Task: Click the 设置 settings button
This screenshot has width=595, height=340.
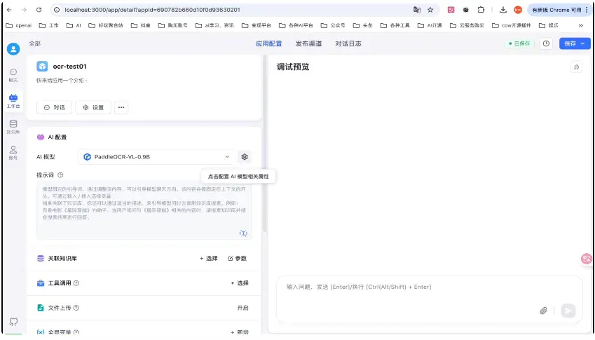Action: click(93, 107)
